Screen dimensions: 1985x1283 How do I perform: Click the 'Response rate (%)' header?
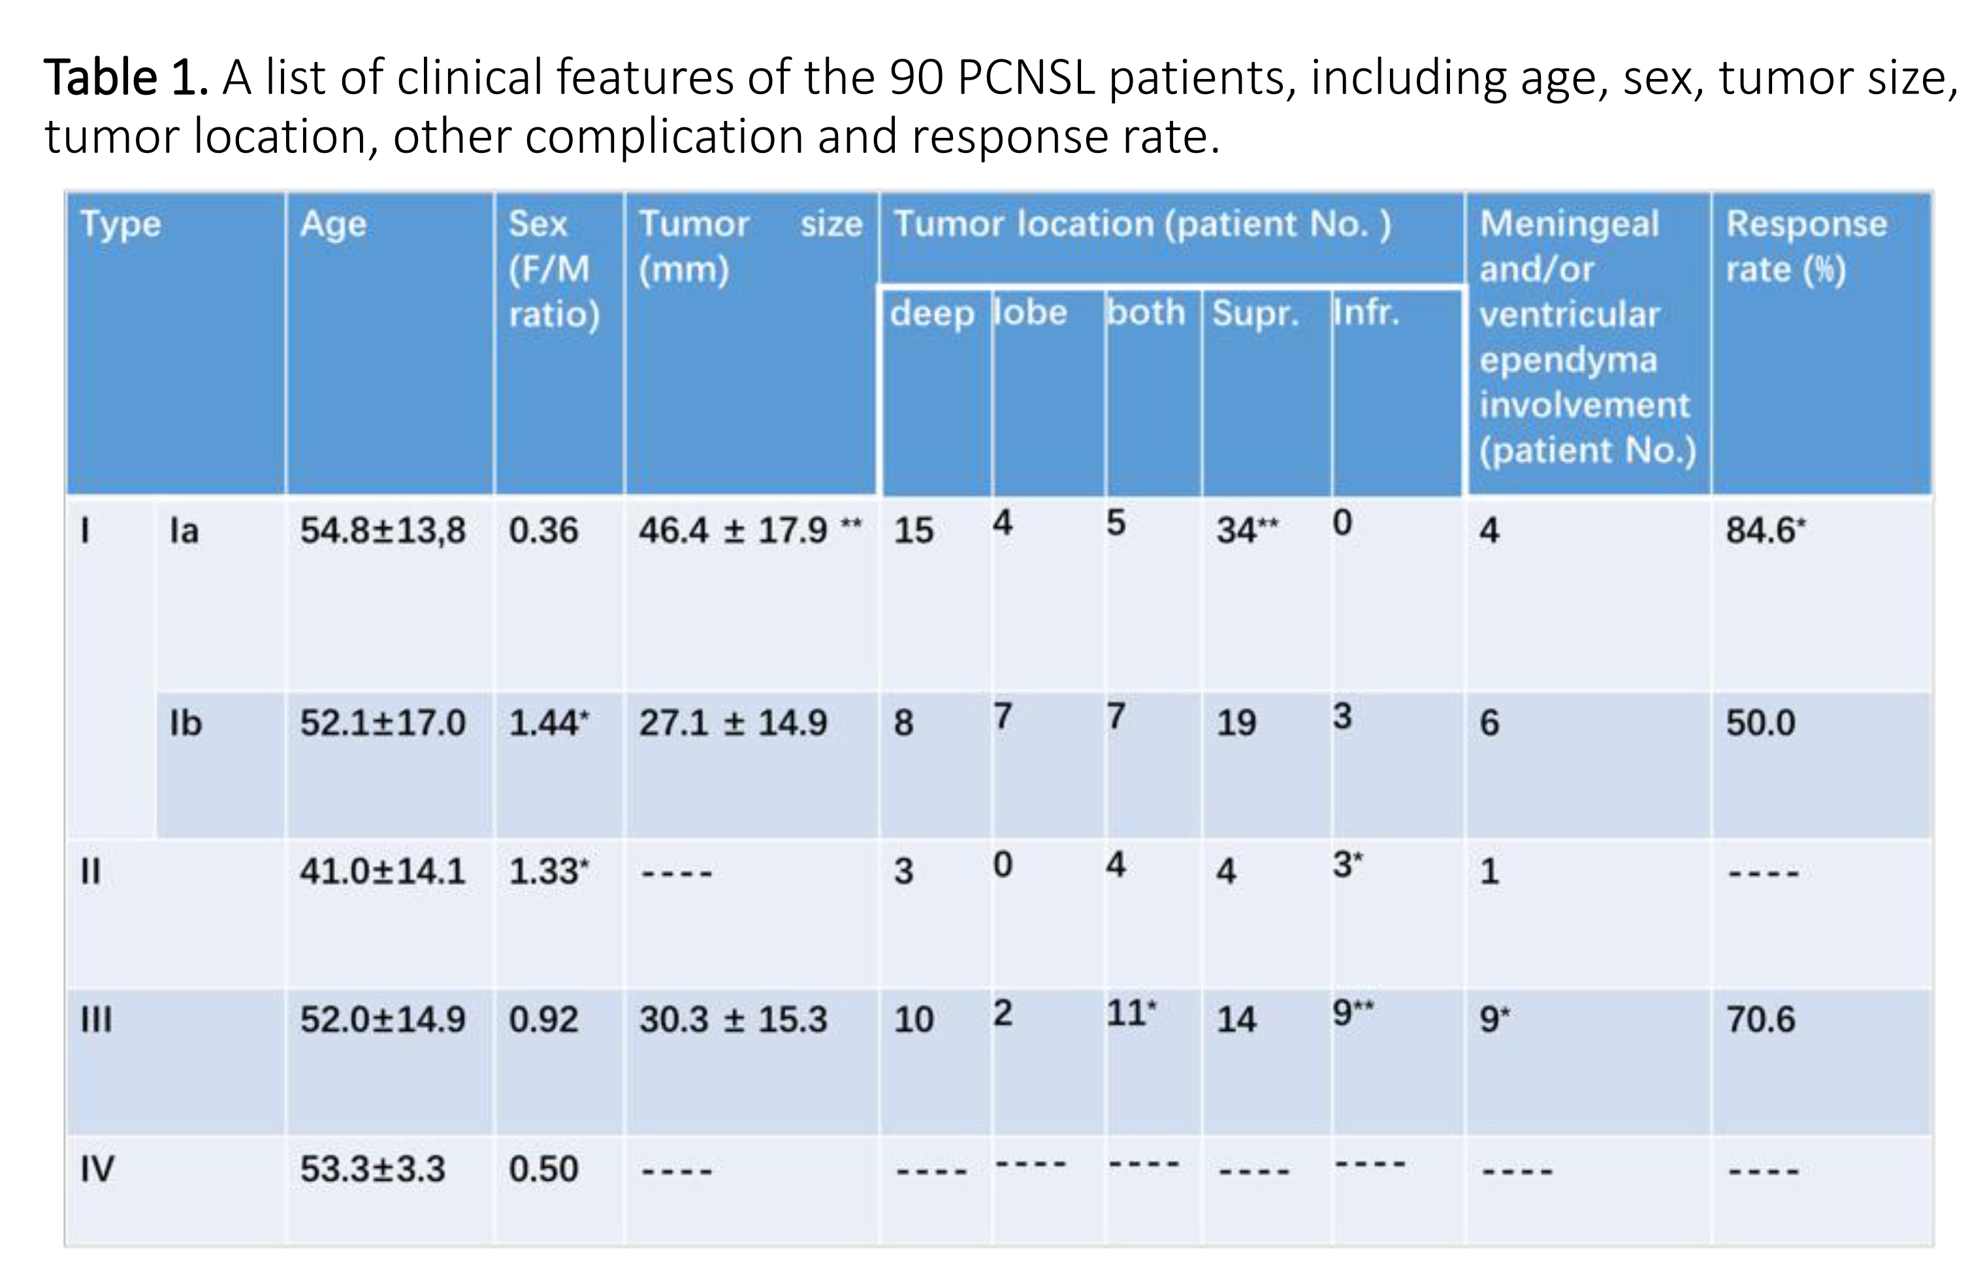click(1806, 246)
